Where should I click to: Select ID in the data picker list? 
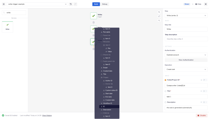pos(104,107)
